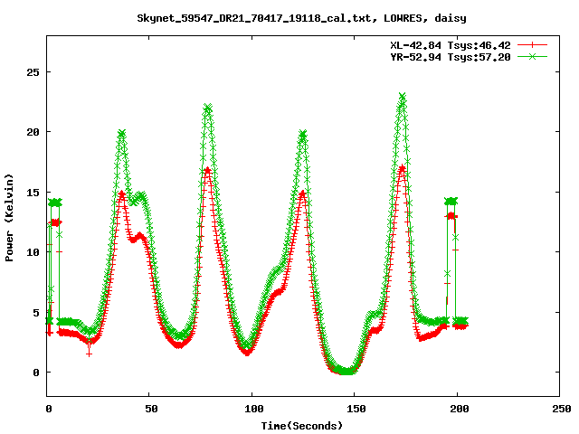
Task: Click the x-axis tick label 100
Action: pyautogui.click(x=252, y=409)
